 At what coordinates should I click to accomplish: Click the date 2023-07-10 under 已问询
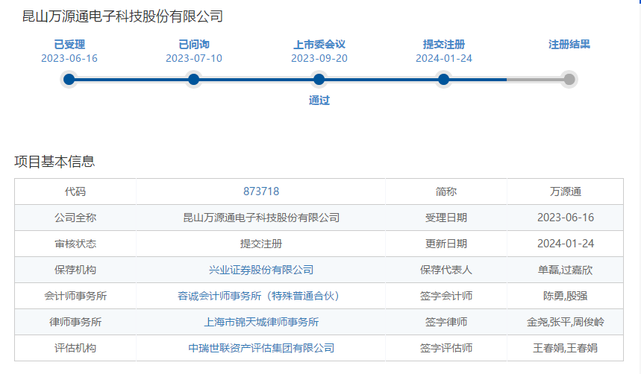[194, 58]
